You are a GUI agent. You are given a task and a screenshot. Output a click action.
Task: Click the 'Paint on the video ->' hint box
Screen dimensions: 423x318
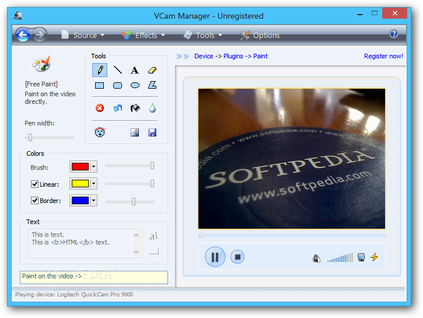(93, 277)
